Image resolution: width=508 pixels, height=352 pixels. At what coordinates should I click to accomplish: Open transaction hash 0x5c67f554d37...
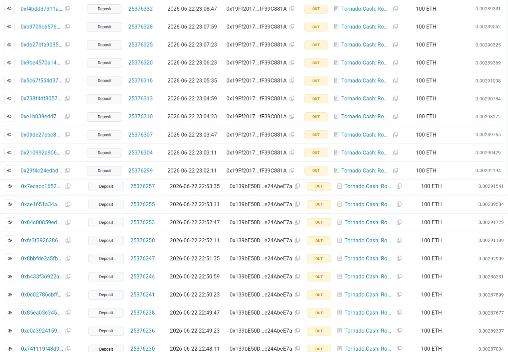pyautogui.click(x=41, y=81)
